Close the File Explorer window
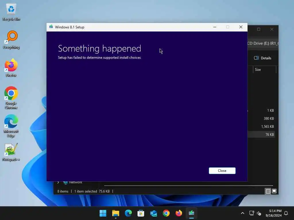 tap(272, 29)
